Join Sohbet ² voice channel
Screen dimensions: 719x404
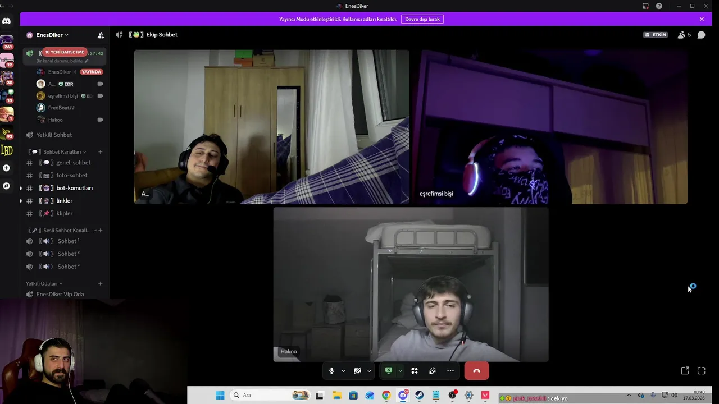(x=65, y=254)
